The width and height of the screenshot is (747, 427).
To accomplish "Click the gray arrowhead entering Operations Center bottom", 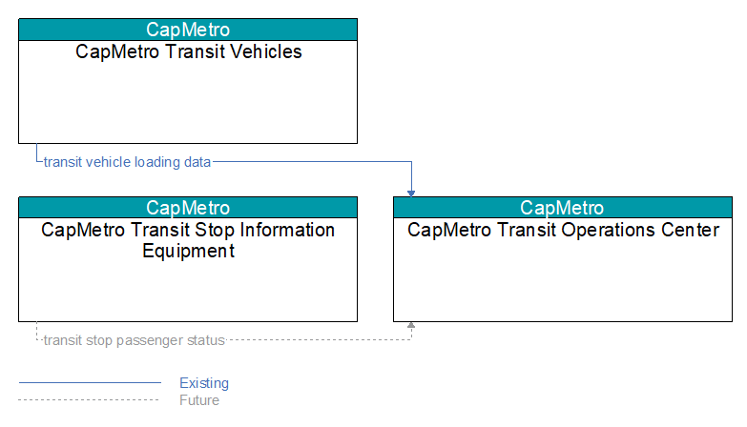I will (411, 325).
